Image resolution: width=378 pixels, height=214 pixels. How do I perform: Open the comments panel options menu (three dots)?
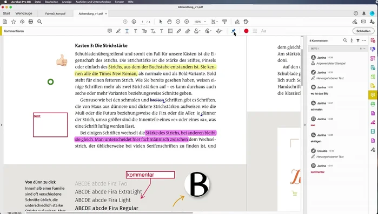click(364, 40)
